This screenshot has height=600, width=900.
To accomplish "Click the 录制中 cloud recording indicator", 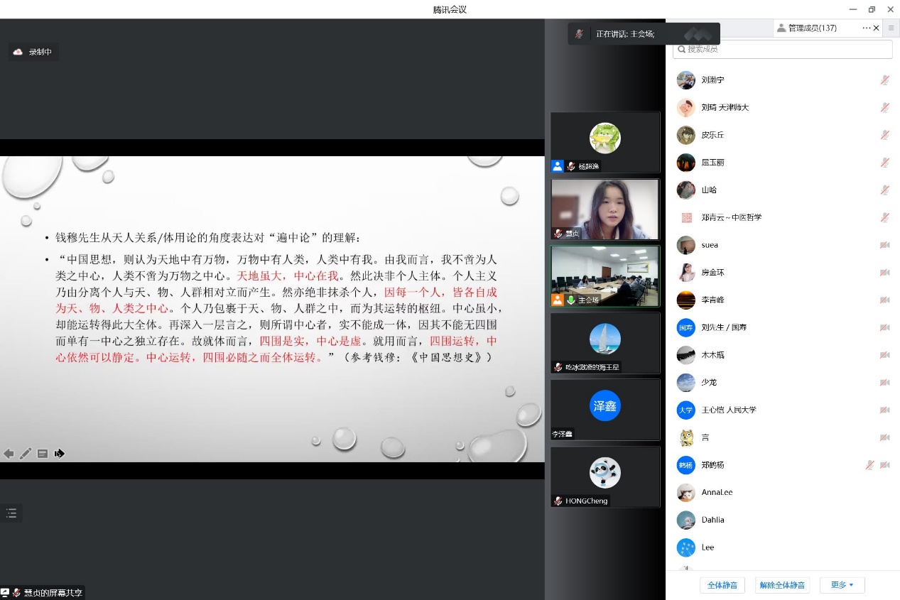I will click(33, 52).
